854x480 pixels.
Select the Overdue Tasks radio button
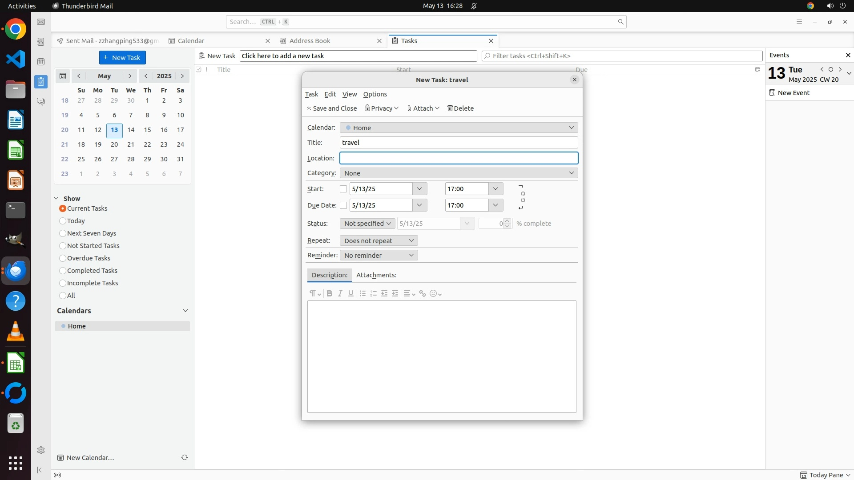(x=63, y=258)
